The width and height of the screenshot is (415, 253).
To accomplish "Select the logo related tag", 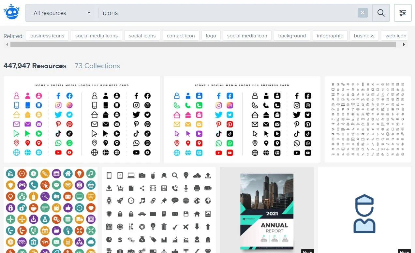I will click(x=211, y=36).
